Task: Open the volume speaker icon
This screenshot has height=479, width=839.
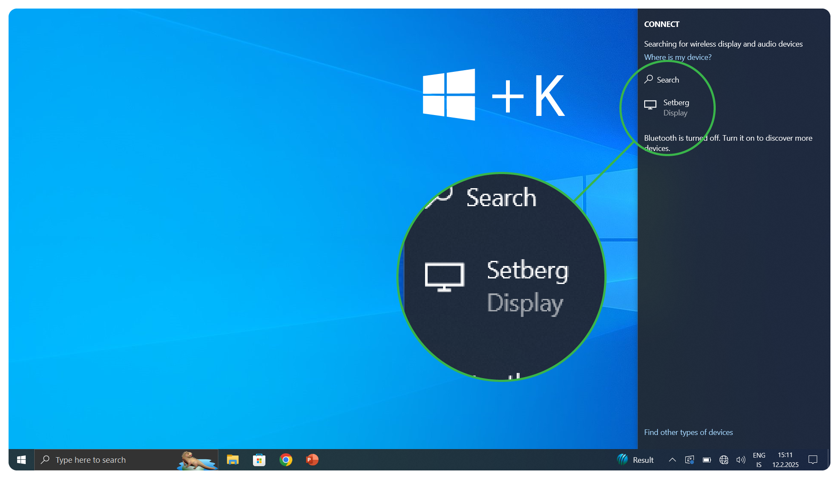Action: (741, 460)
